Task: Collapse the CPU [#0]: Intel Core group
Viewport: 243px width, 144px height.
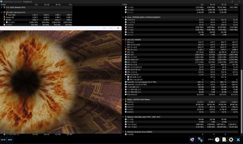Action: (2, 12)
